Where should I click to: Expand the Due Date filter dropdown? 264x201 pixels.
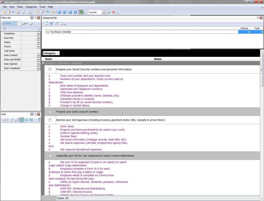pyautogui.click(x=39, y=38)
